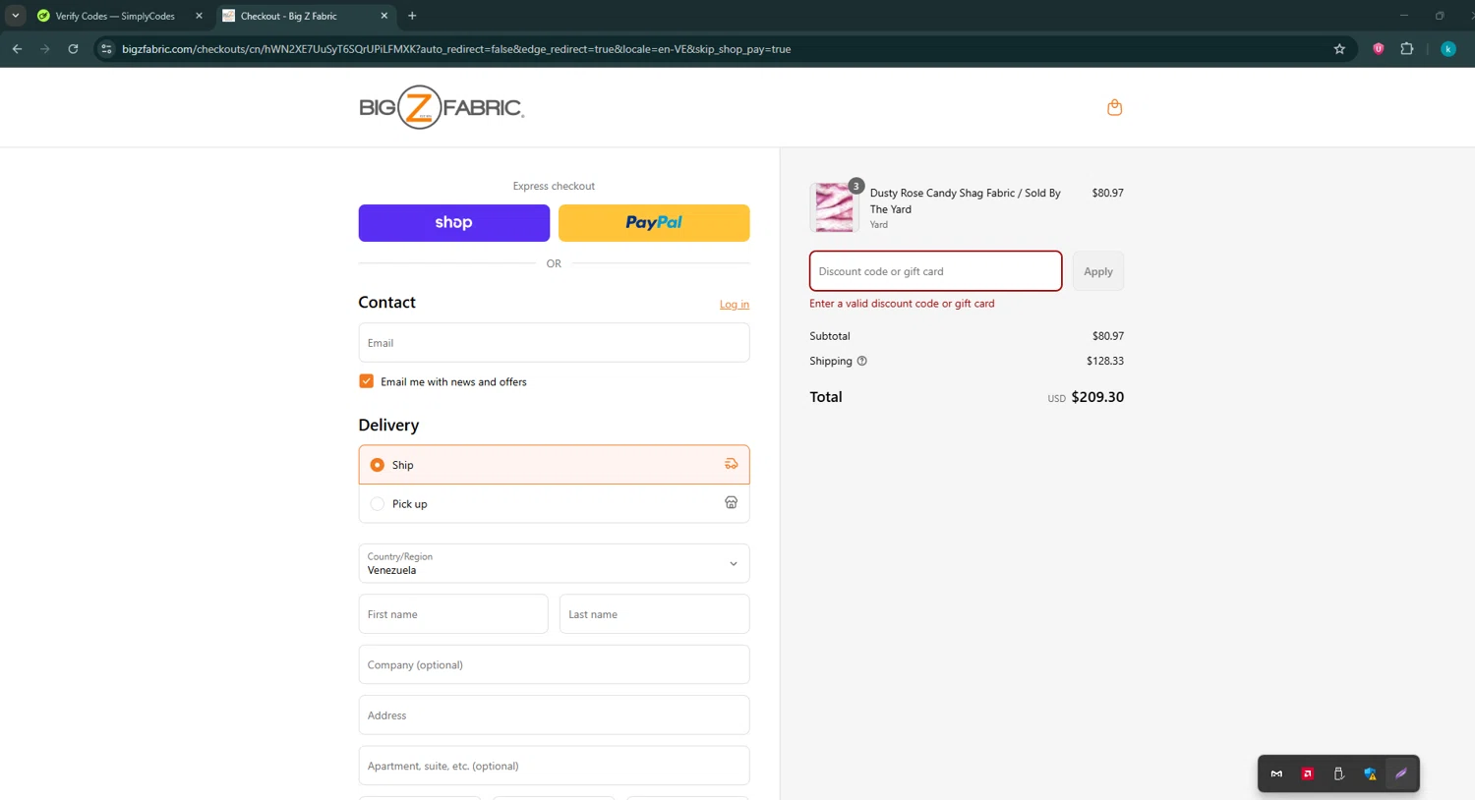Click into the Last name field
The width and height of the screenshot is (1475, 800).
tap(654, 614)
